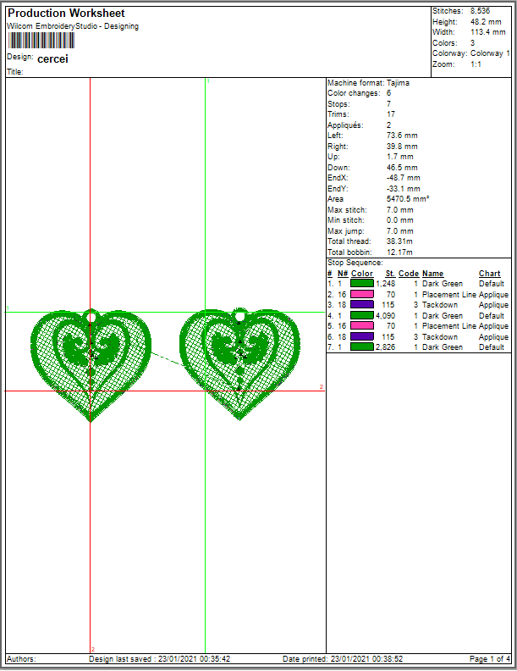The image size is (517, 671).
Task: Click the purple swatch in stop 6
Action: pos(362,336)
